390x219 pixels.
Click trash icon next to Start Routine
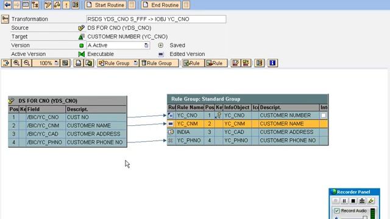tap(132, 5)
